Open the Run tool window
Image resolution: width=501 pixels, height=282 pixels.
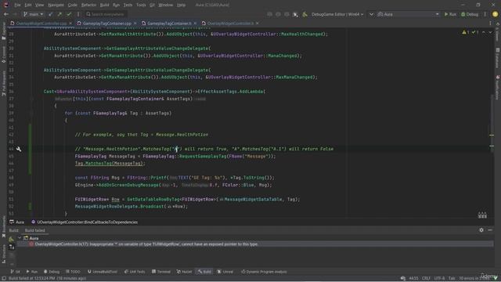pos(32,272)
